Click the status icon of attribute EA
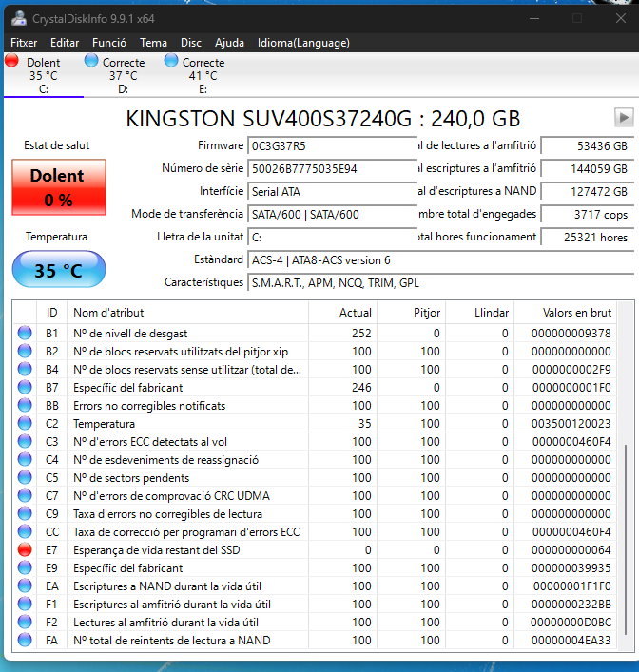 coord(25,586)
